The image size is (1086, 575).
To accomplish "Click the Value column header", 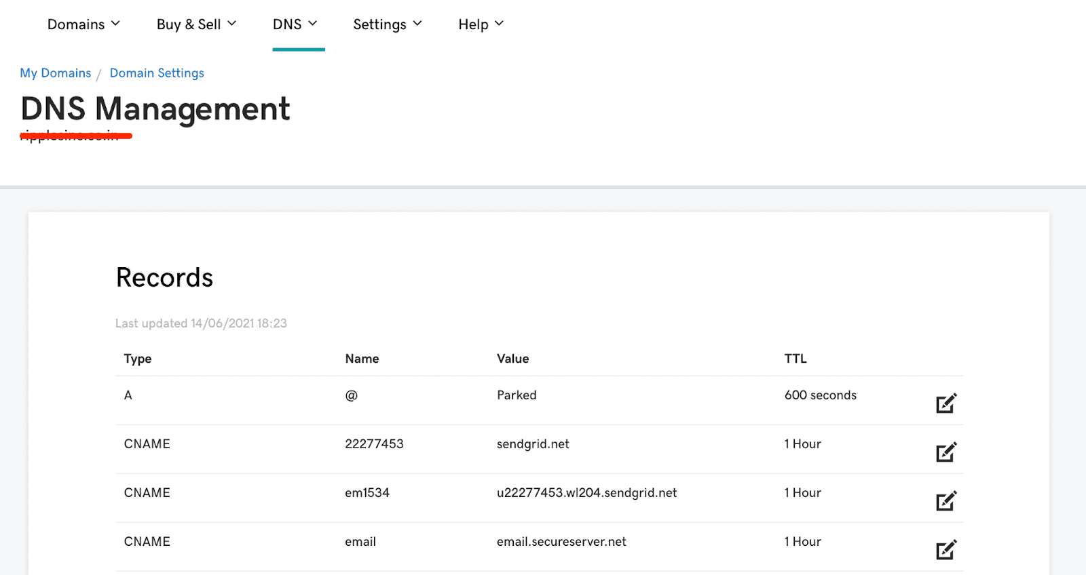I will [512, 359].
